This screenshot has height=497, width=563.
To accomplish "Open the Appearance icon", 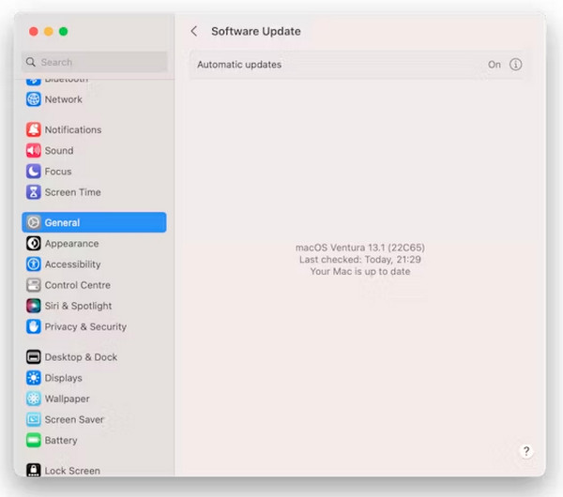I will [34, 244].
